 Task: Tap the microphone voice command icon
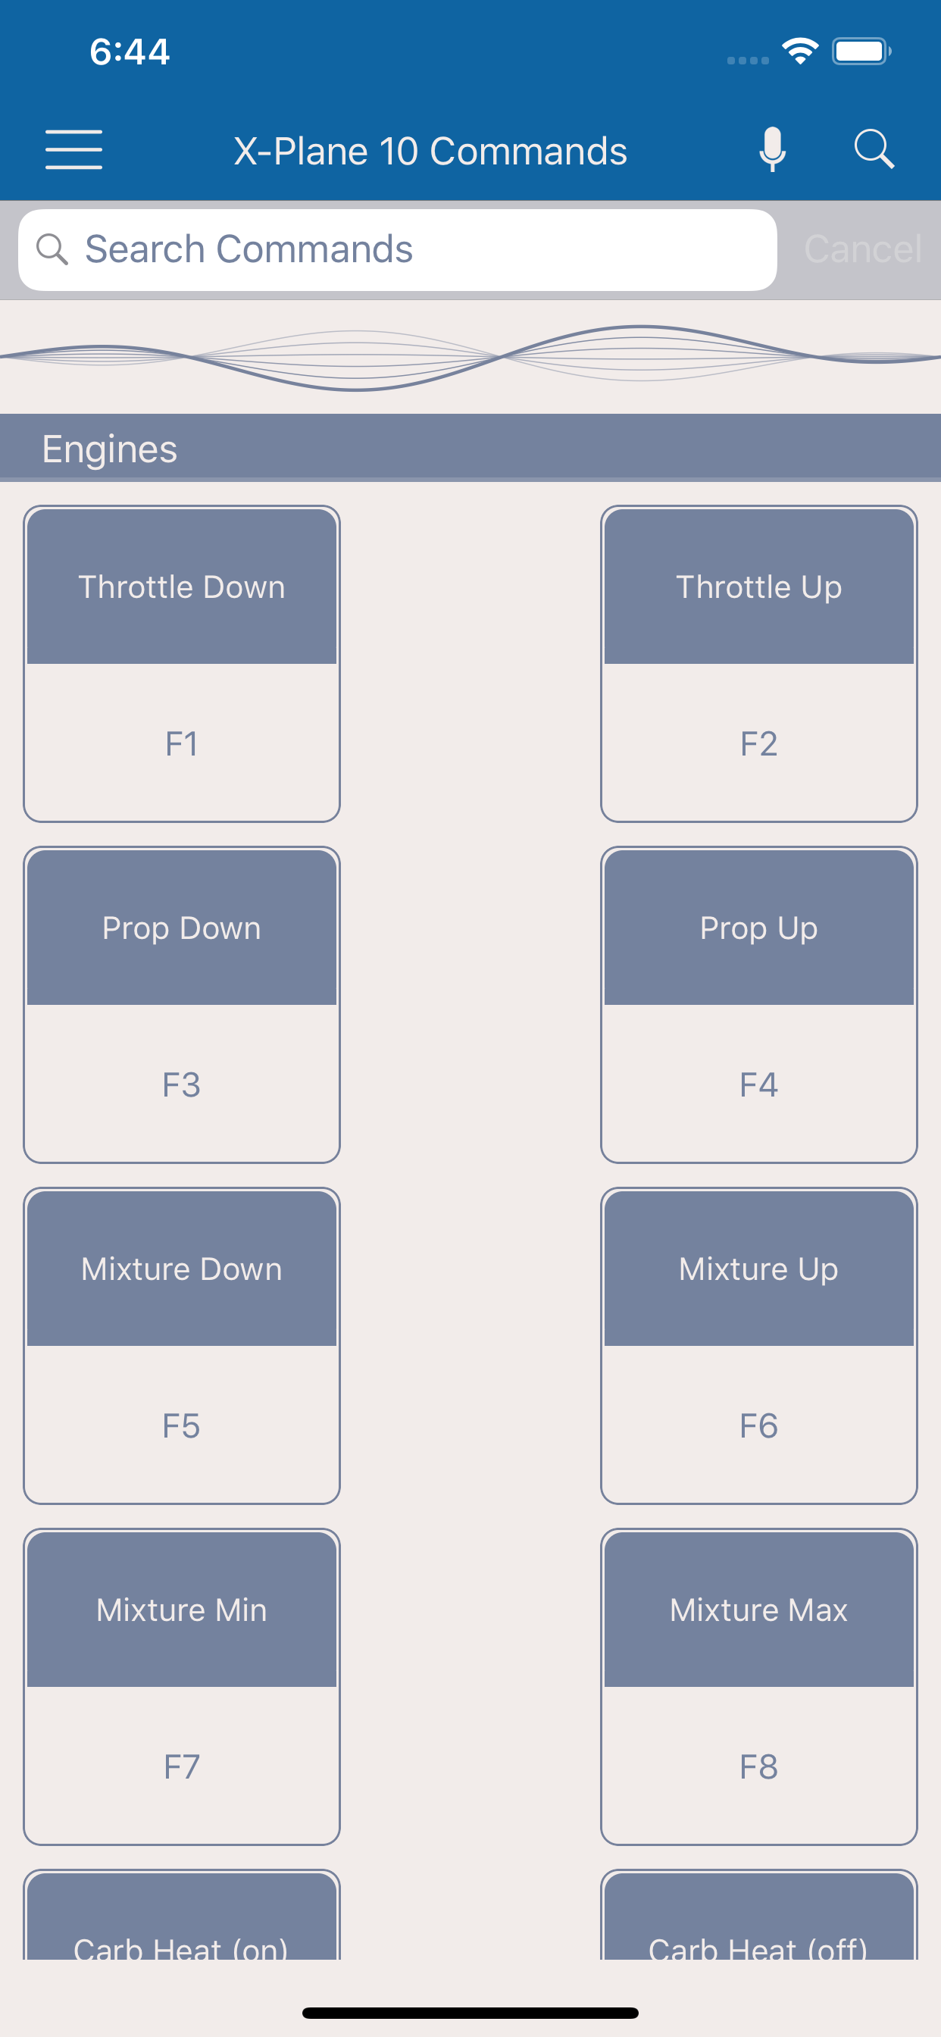point(772,149)
